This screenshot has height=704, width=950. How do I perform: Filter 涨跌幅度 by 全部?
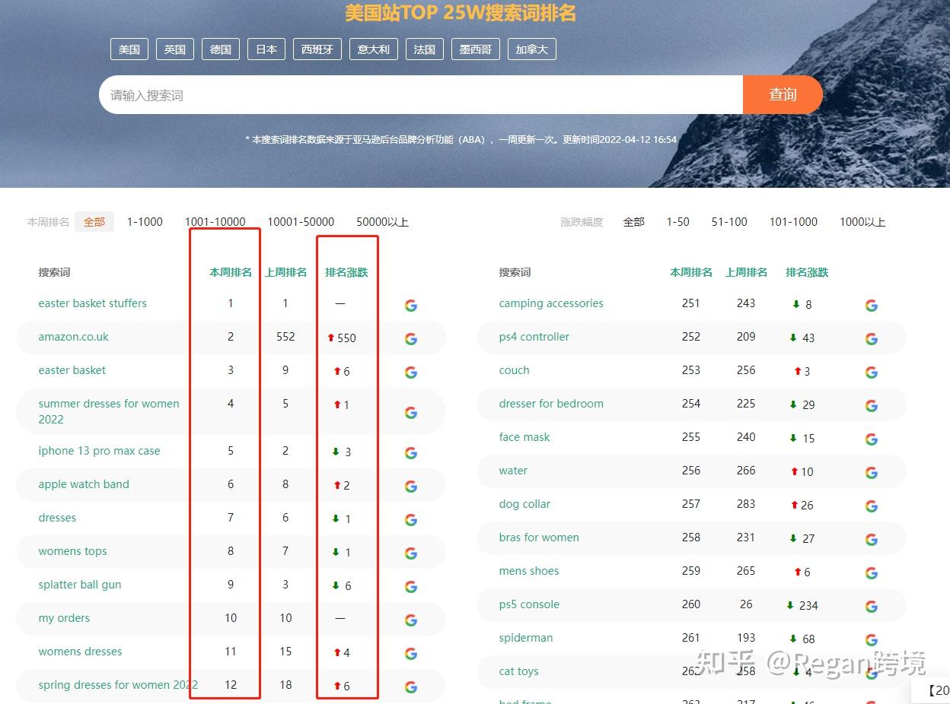634,222
